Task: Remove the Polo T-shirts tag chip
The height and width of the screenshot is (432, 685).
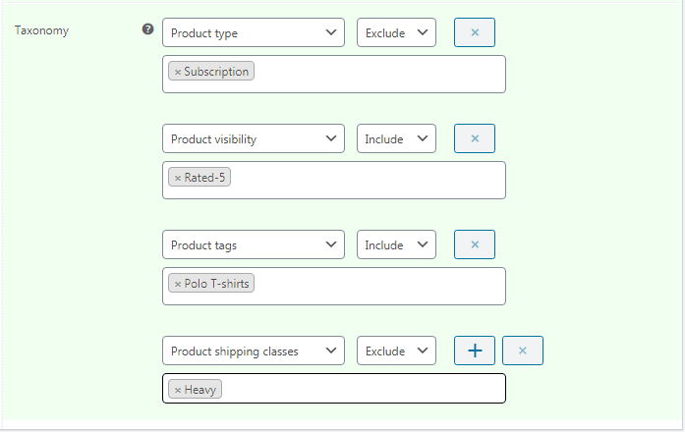Action: coord(178,284)
